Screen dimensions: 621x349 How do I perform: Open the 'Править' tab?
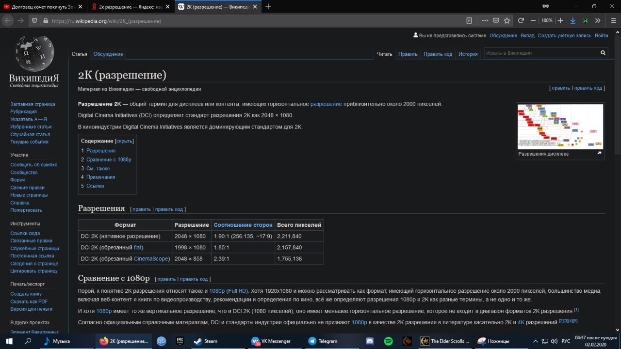click(x=408, y=54)
